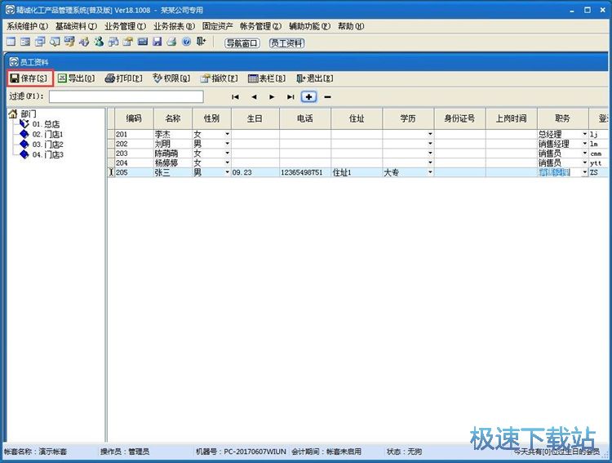Click the 员工资料 button in top toolbar
Viewport: 612px width, 463px height.
tap(287, 42)
